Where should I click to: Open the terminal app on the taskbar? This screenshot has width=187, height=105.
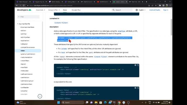point(115,102)
